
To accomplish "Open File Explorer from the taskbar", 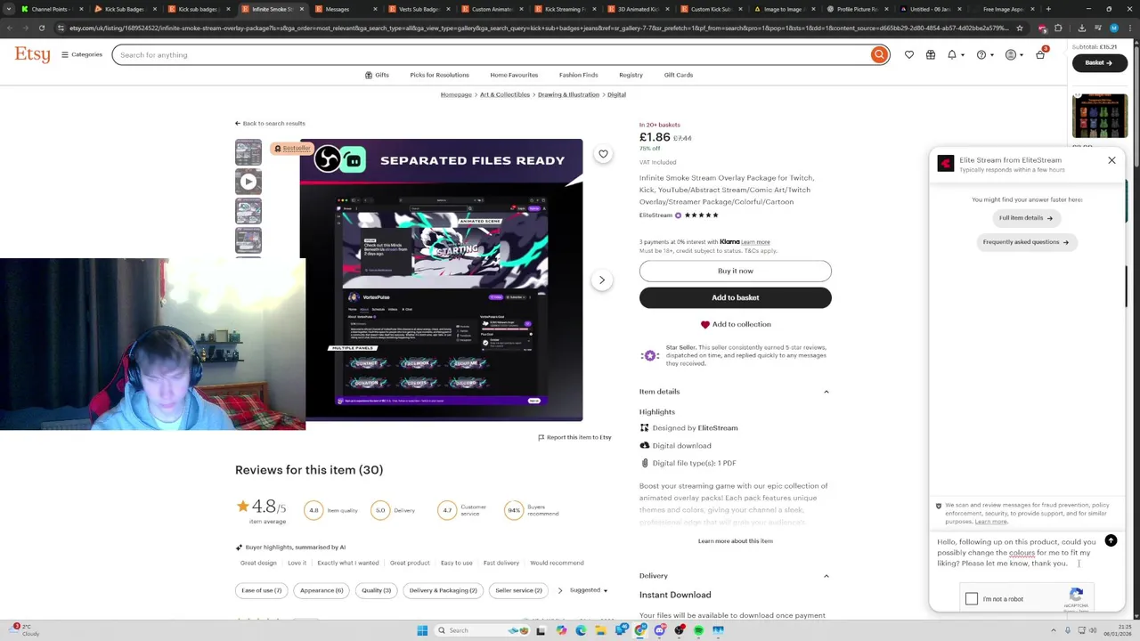I will click(x=600, y=630).
